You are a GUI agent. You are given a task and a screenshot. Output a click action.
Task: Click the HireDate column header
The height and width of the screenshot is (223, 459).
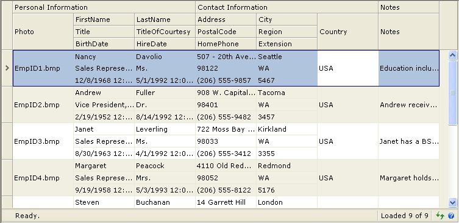165,44
